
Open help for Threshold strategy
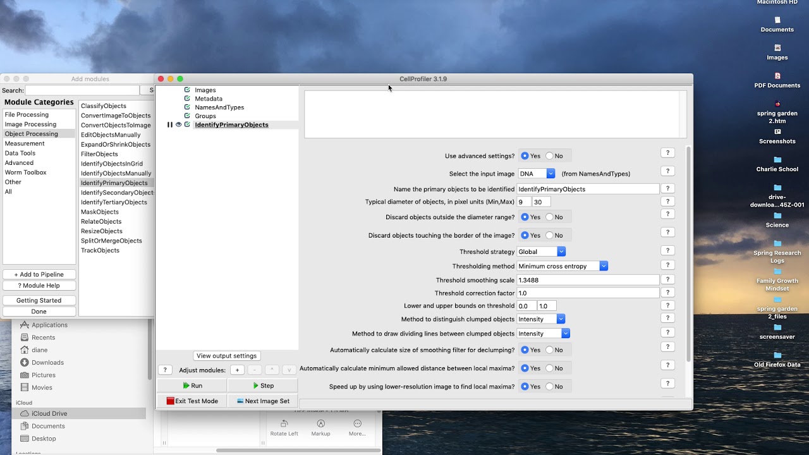[x=667, y=251]
